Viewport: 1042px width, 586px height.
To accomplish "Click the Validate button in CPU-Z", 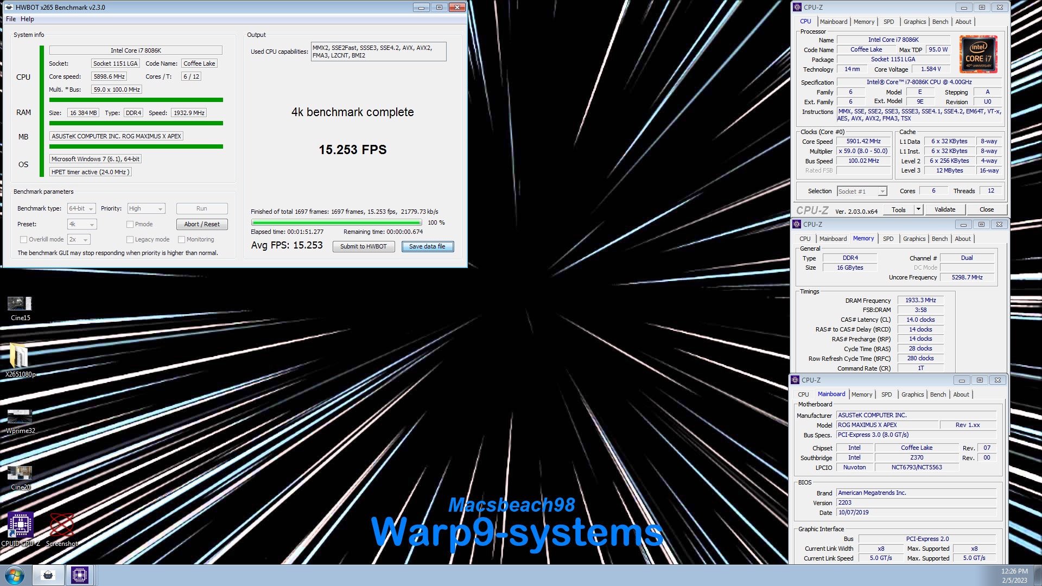I will 945,209.
